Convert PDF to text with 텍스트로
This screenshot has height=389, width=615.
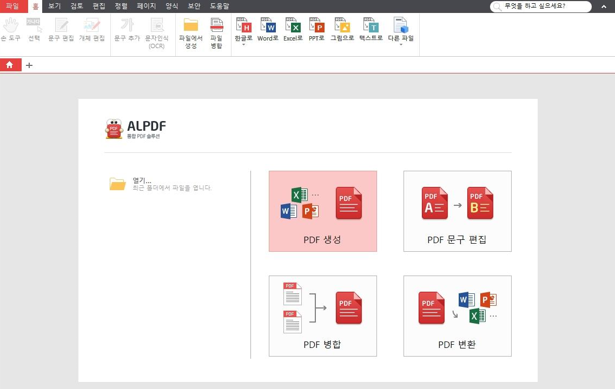(x=371, y=30)
